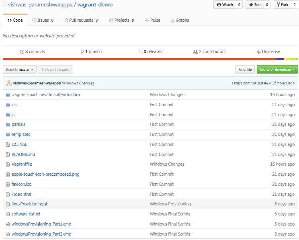Click the people icon beside 2 contributors

click(195, 52)
